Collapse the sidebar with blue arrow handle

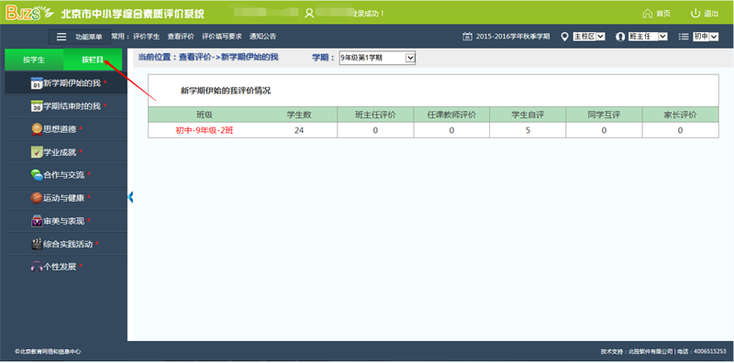[x=130, y=197]
